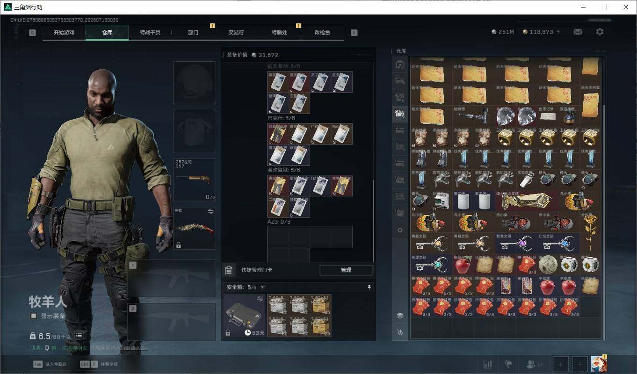The height and width of the screenshot is (374, 637).
Task: Select the speckled moon ball item
Action: [548, 265]
